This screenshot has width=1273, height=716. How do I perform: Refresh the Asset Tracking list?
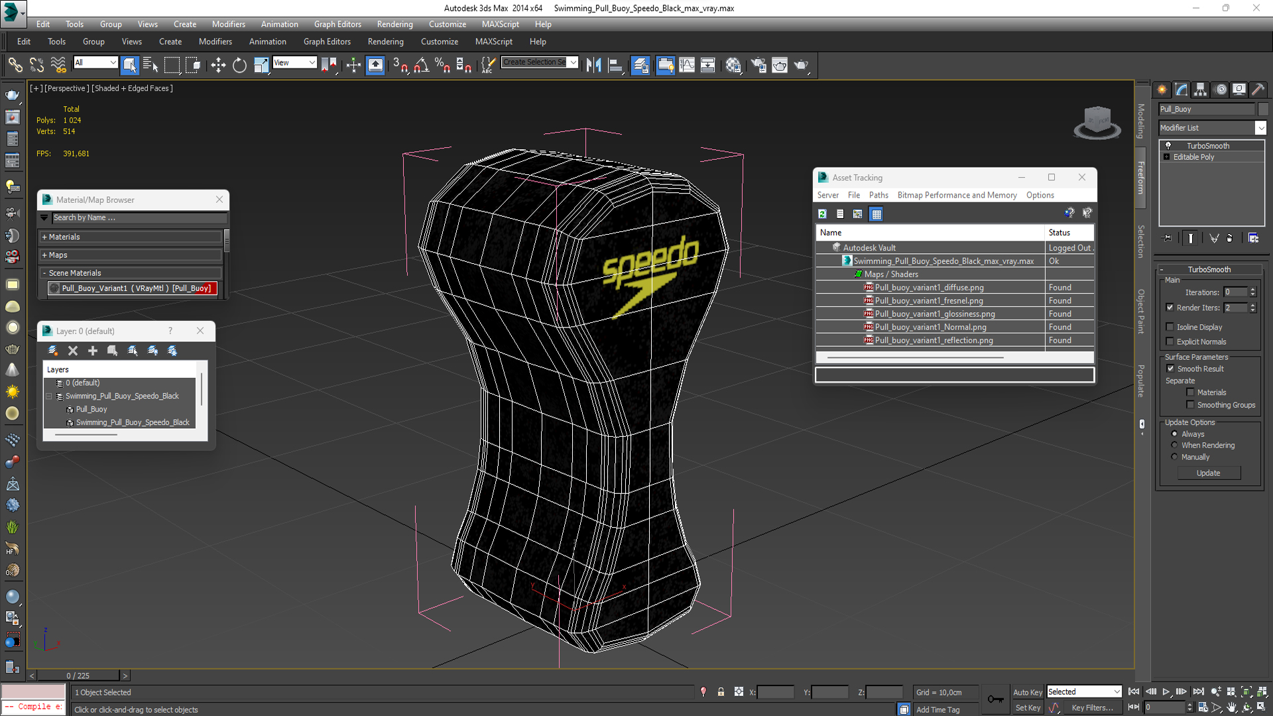822,213
